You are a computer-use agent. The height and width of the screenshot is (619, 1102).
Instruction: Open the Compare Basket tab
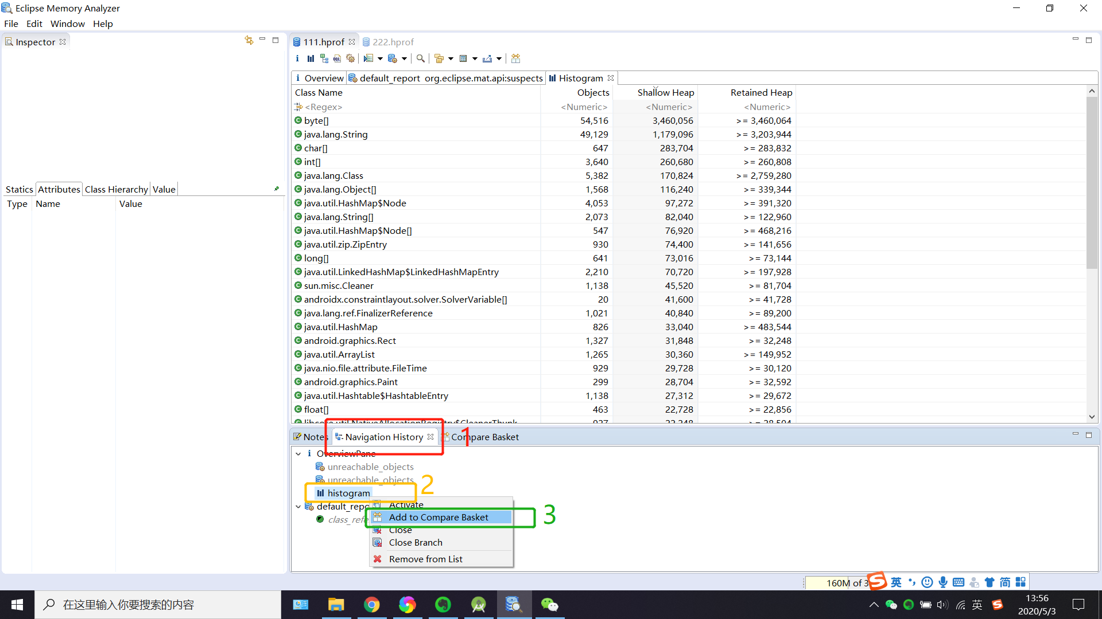pos(484,437)
